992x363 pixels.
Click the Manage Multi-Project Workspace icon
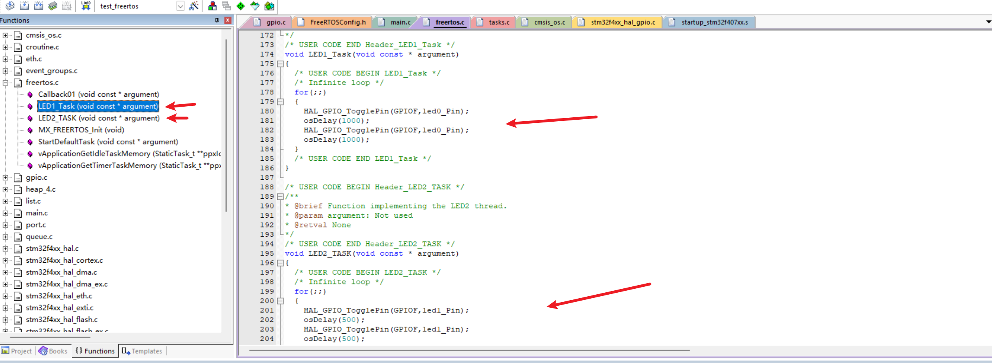tap(227, 6)
